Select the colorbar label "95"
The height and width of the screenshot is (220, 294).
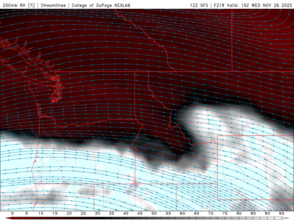[x=282, y=213]
